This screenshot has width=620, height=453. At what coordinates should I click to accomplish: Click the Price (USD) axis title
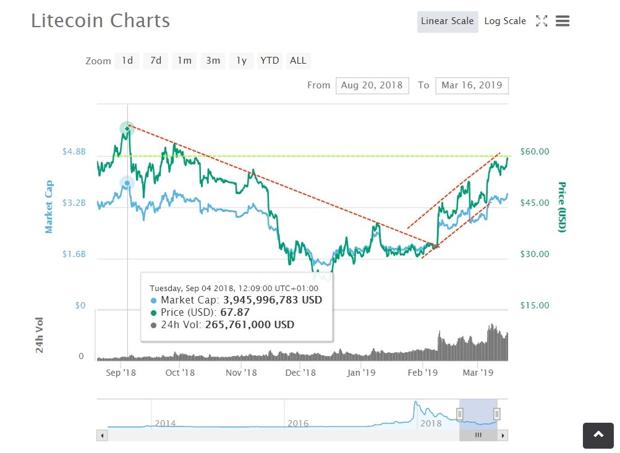pyautogui.click(x=561, y=207)
